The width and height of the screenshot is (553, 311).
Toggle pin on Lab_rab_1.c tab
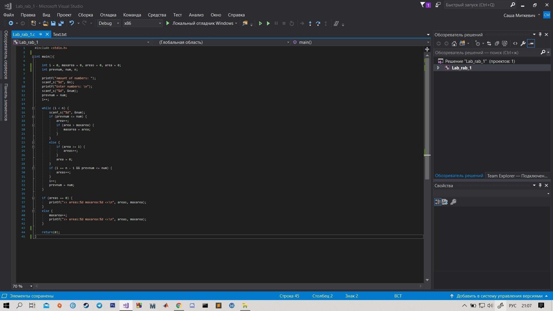pos(41,34)
